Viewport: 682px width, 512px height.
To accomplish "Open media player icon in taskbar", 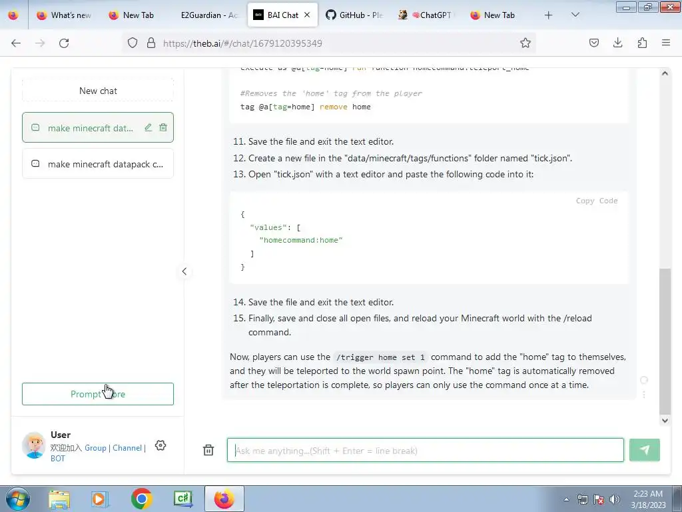I will (100, 499).
